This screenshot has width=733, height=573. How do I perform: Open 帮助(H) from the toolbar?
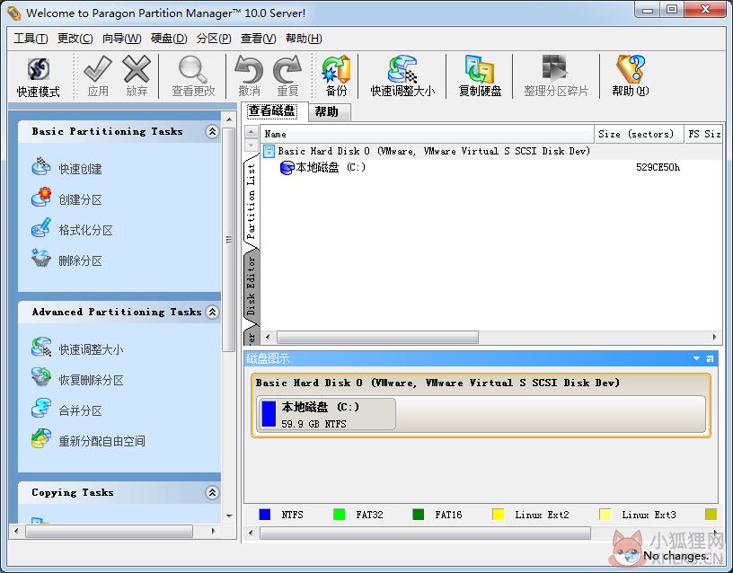pos(631,76)
